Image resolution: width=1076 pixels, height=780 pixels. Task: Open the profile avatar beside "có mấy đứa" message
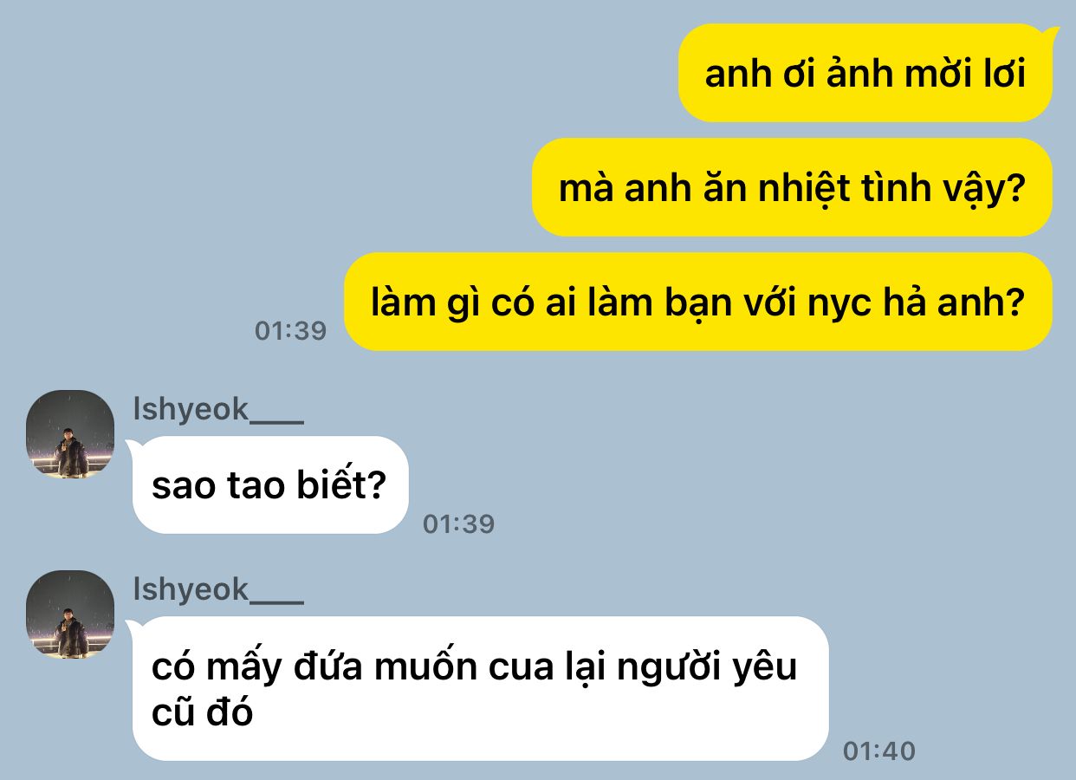pos(70,614)
